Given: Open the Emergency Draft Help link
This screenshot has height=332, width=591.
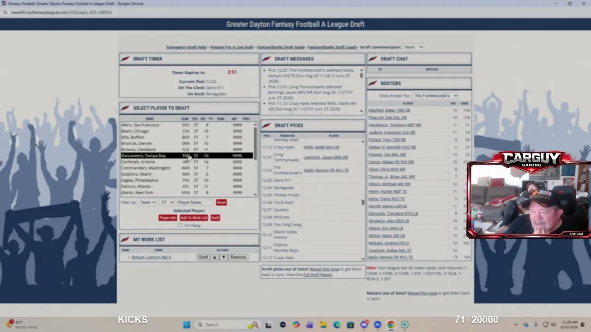Looking at the screenshot, I should [x=187, y=47].
